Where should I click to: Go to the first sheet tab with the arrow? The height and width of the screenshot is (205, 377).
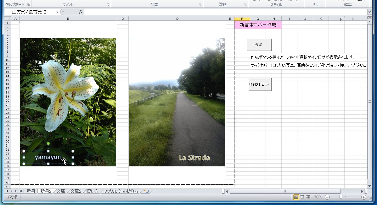point(7,191)
